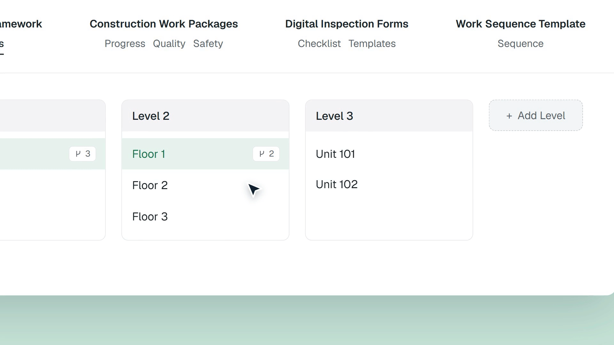The width and height of the screenshot is (614, 345).
Task: Select Floor 3 in Level 2
Action: click(x=205, y=217)
